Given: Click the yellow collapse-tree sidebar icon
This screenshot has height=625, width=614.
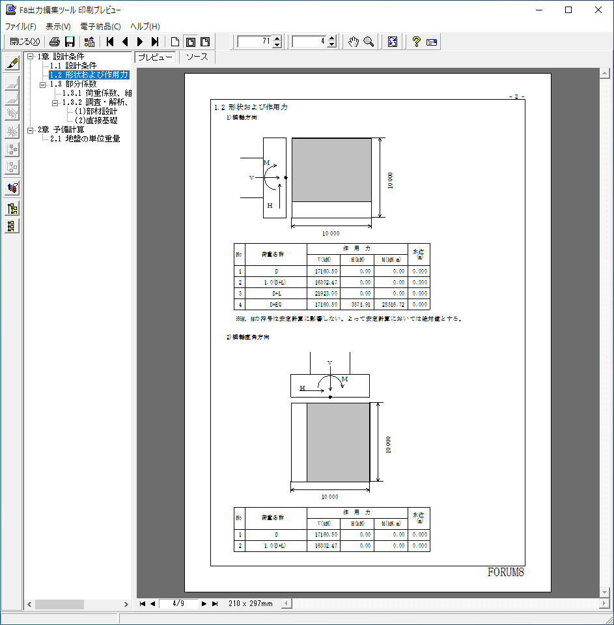Looking at the screenshot, I should 12,226.
